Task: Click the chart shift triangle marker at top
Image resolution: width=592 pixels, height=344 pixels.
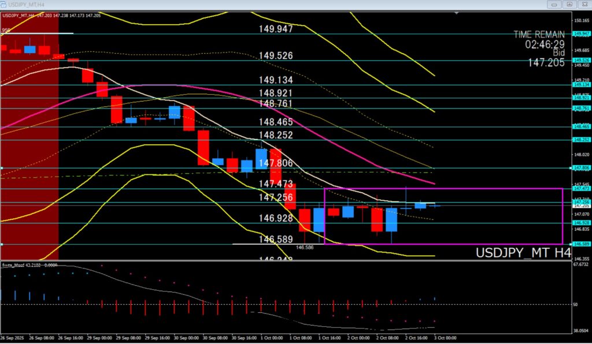Action: (x=457, y=13)
